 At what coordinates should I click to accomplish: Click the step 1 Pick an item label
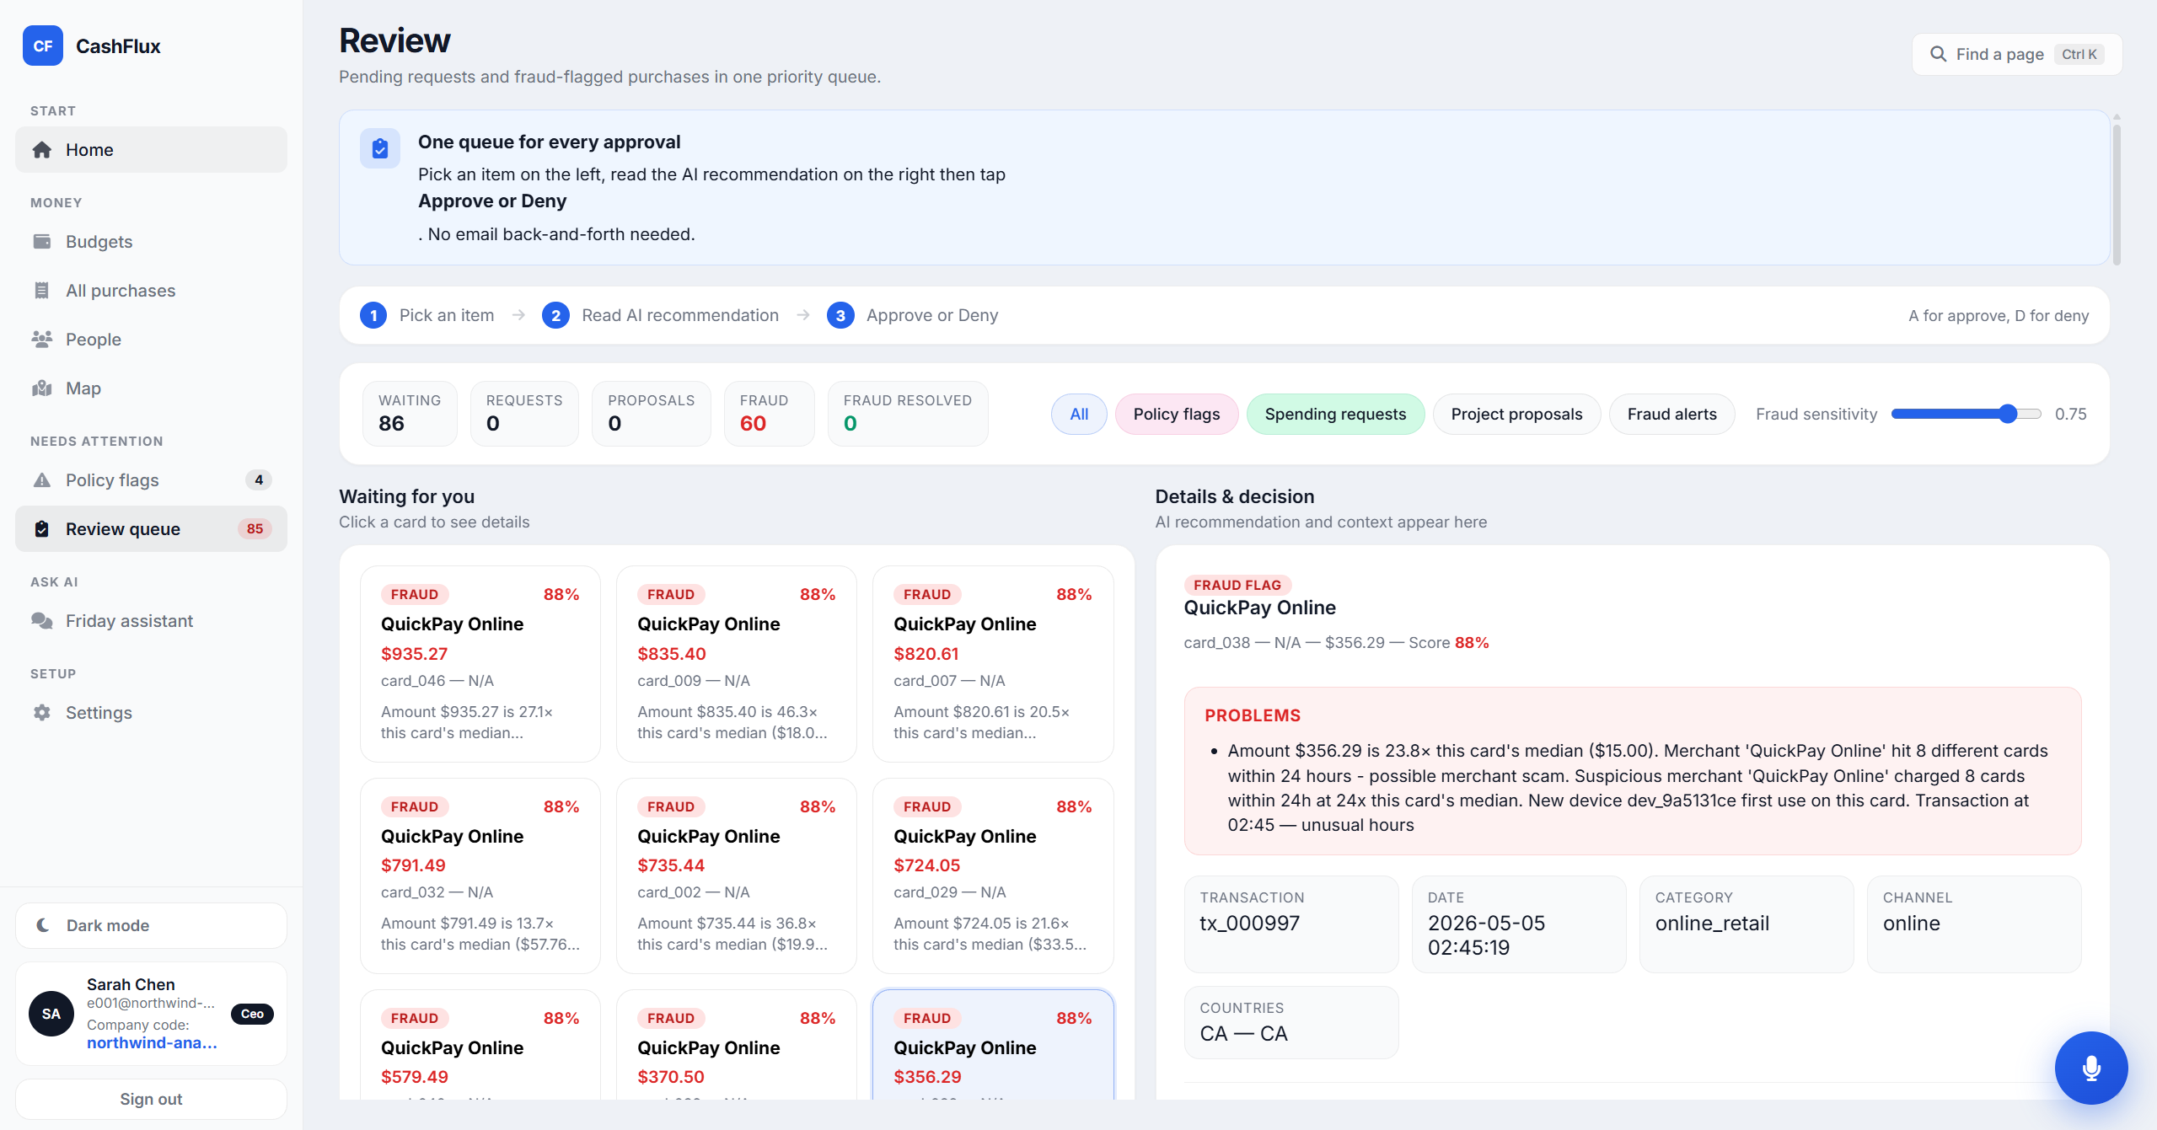tap(447, 315)
